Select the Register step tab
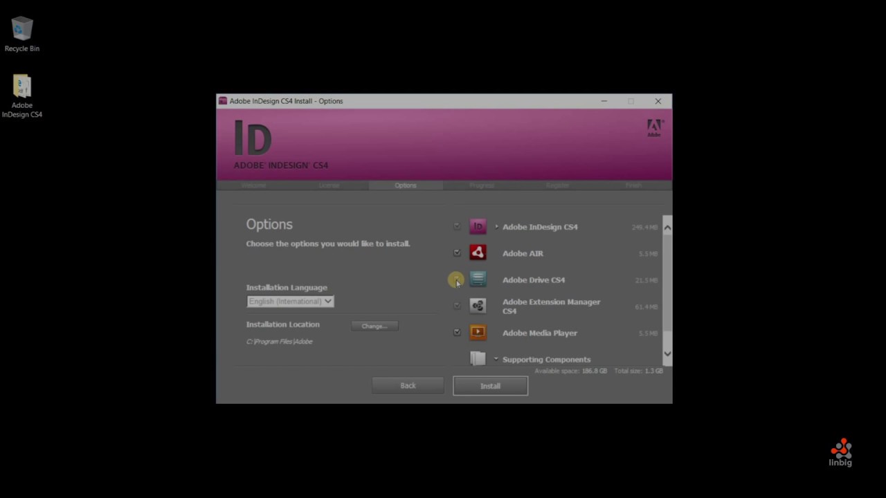This screenshot has height=498, width=886. click(557, 185)
